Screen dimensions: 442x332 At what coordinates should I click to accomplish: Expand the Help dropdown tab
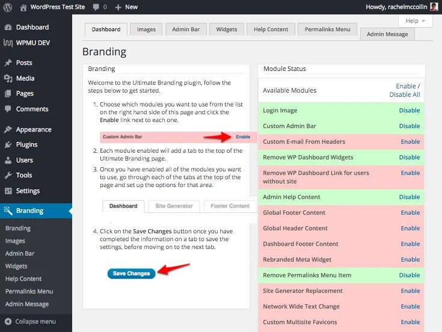click(x=415, y=21)
